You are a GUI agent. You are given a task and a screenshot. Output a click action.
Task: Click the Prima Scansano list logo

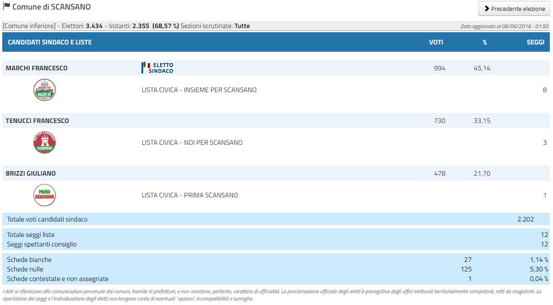click(45, 195)
